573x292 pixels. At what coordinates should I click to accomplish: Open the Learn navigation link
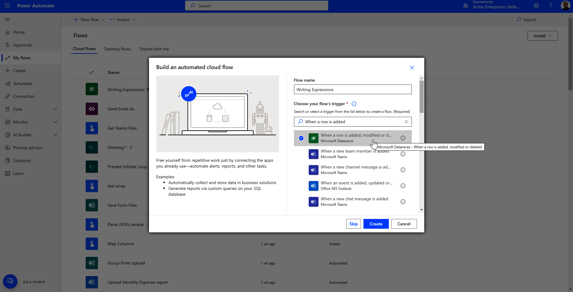click(x=31, y=173)
